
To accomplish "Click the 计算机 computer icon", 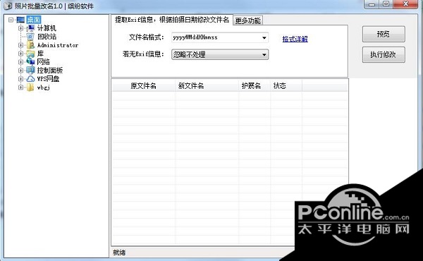I will [30, 28].
